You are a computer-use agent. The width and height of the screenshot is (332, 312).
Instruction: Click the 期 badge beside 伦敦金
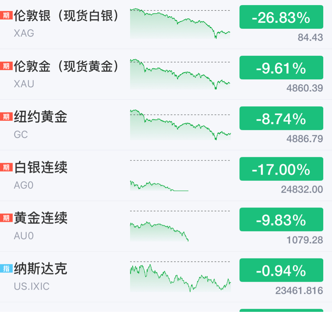pyautogui.click(x=6, y=66)
